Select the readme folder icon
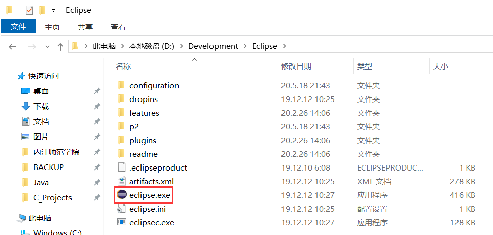Screen dimensions: 493x235 [x=121, y=154]
